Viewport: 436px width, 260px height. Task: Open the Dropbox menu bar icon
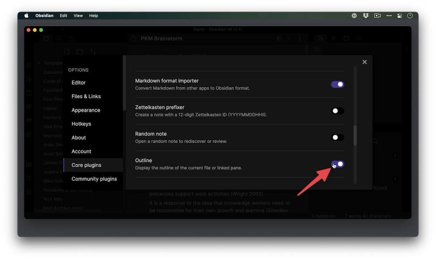point(366,16)
